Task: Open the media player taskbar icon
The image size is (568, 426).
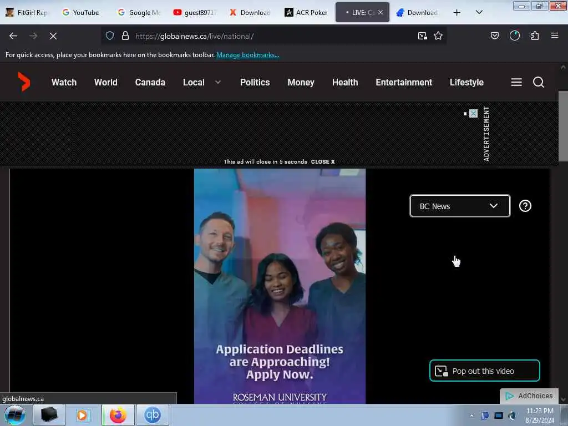Action: pos(82,415)
